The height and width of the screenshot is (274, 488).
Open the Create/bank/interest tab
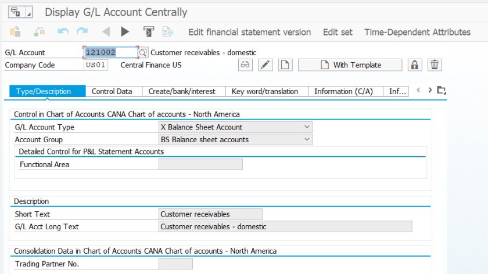point(182,91)
